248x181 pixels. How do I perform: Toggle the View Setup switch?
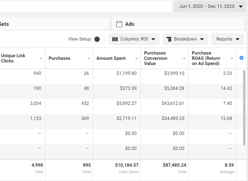click(x=99, y=39)
